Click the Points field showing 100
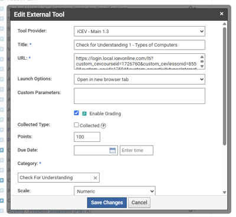Screen dimensions: 236x217 87,137
